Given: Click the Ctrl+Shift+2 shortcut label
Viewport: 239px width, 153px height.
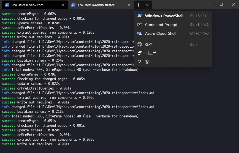Looking at the screenshot, I should (x=199, y=25).
